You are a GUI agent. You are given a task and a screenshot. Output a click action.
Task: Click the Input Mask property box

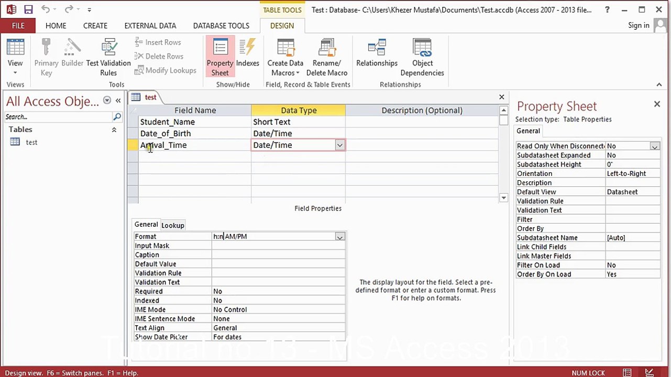coord(278,246)
